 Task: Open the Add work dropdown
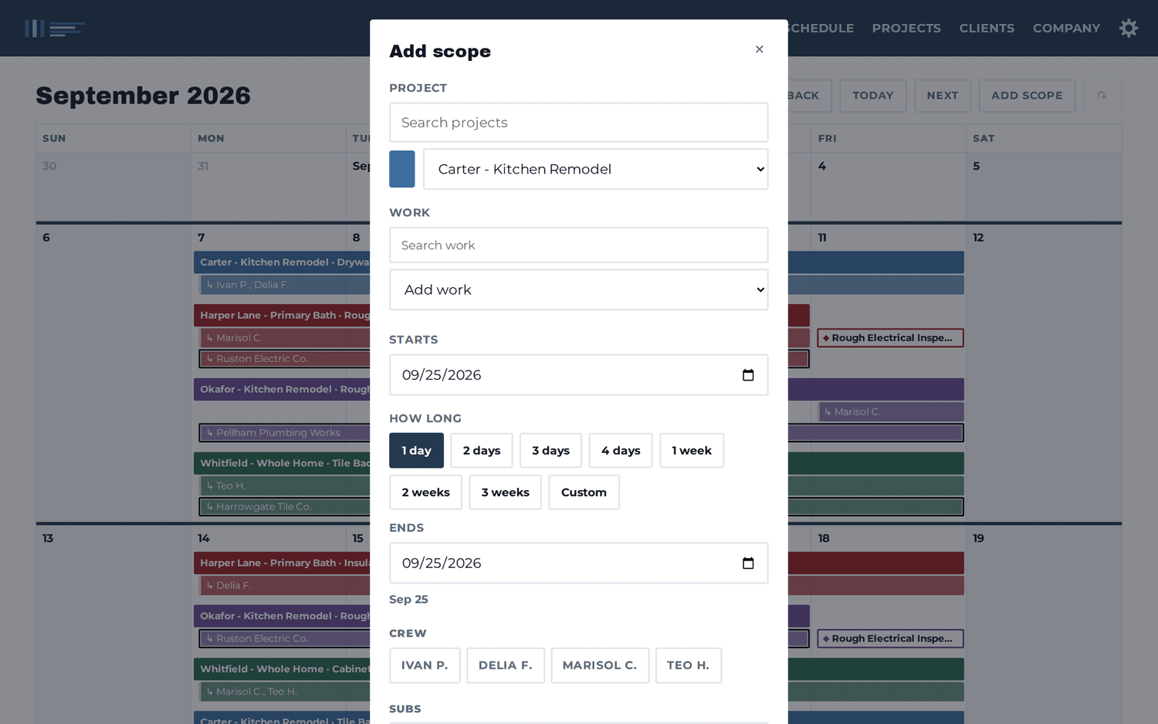click(x=579, y=289)
